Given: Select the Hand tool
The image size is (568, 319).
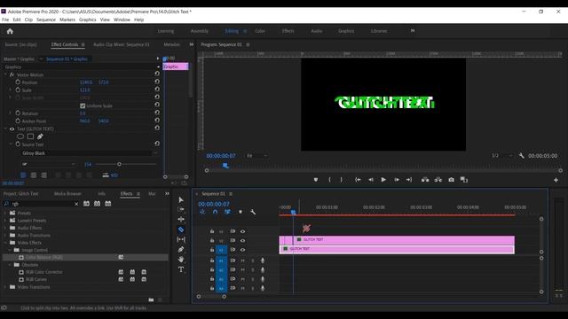Looking at the screenshot, I should tap(181, 260).
